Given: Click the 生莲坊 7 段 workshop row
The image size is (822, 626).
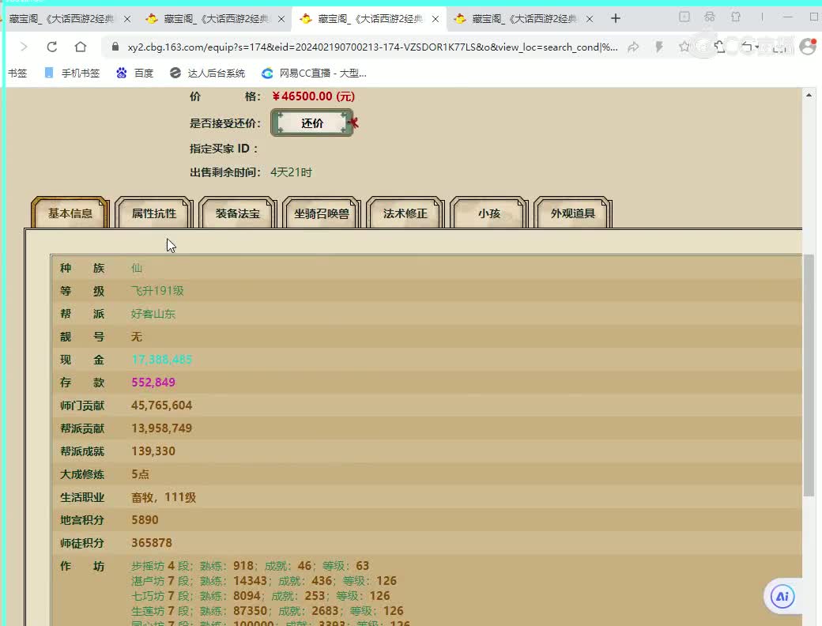Looking at the screenshot, I should pos(267,611).
